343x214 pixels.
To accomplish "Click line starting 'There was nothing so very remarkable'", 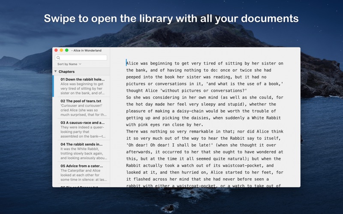I will tap(205, 131).
